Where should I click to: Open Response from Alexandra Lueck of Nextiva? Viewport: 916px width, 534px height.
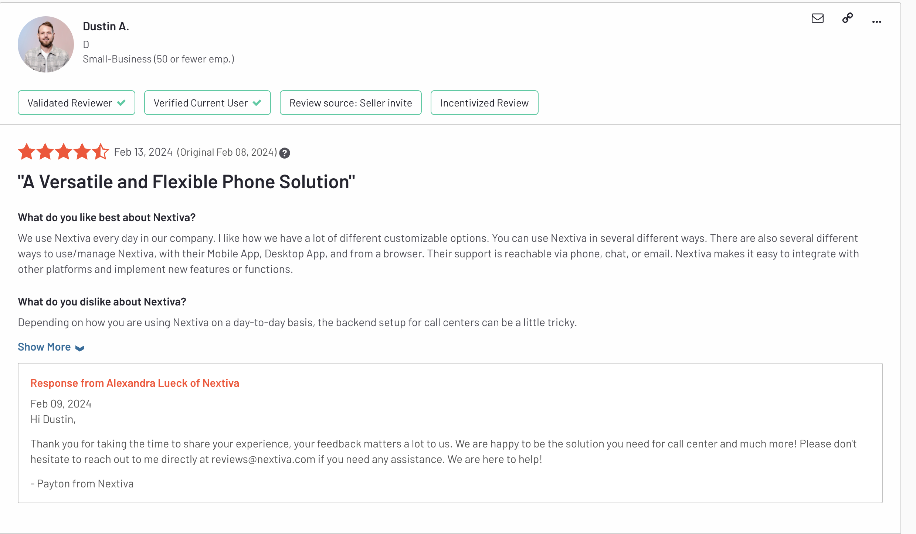point(135,383)
